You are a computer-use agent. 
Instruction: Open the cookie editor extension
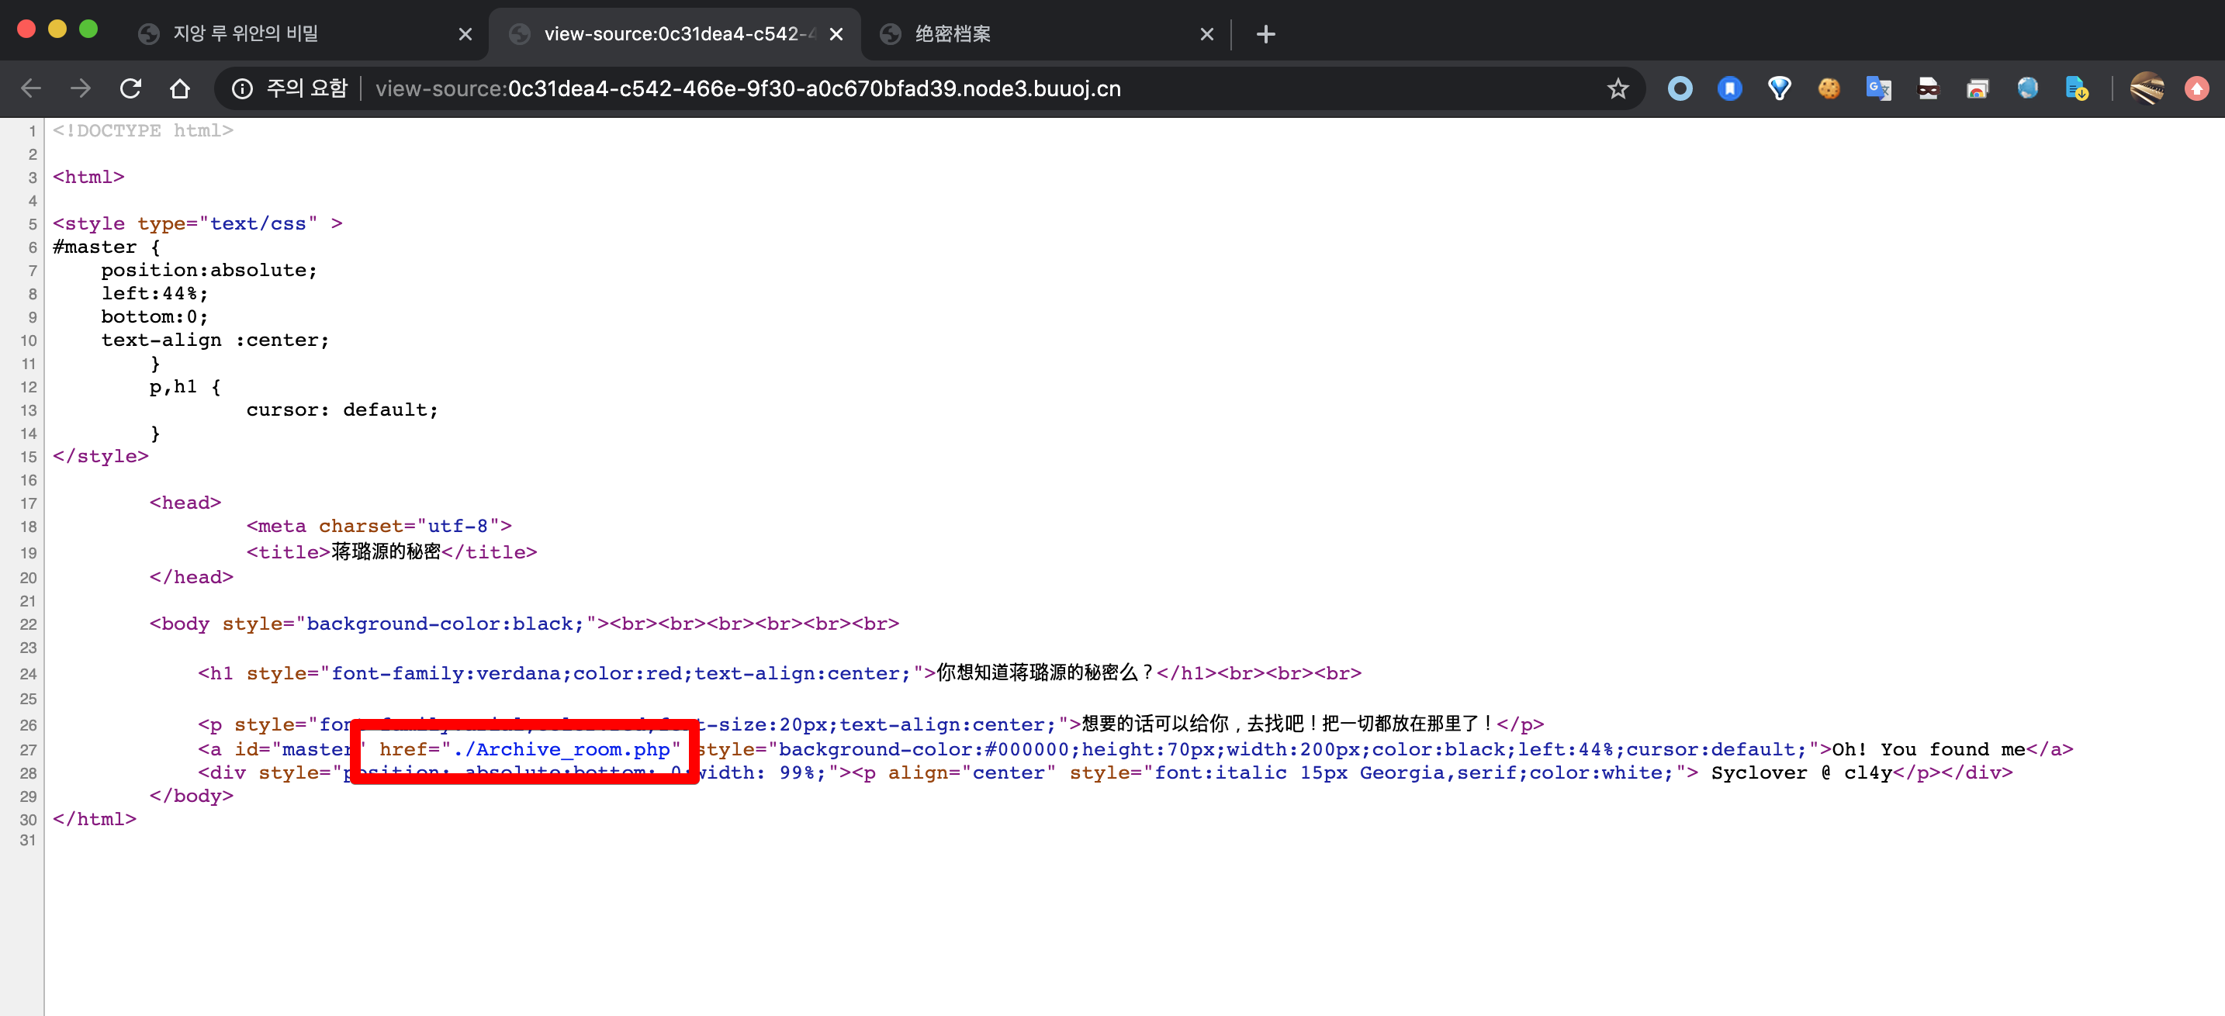pos(1829,88)
